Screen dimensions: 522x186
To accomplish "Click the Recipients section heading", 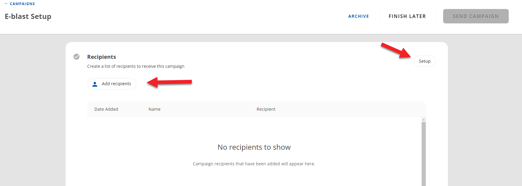I will (x=101, y=57).
